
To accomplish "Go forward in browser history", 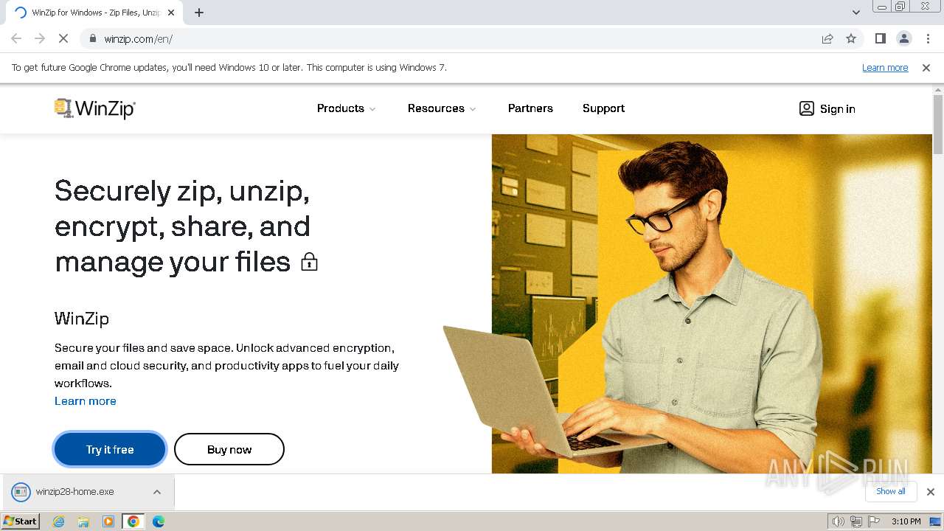I will [x=40, y=38].
